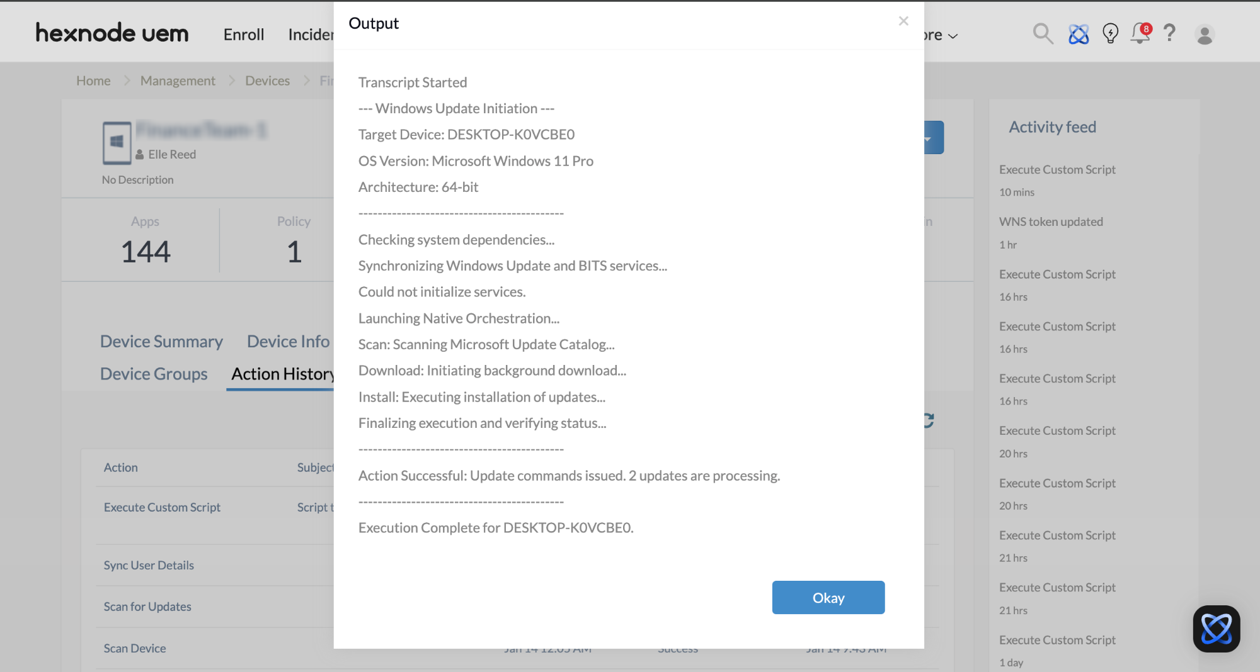Viewport: 1260px width, 672px height.
Task: Go to Management breadcrumb
Action: (178, 81)
